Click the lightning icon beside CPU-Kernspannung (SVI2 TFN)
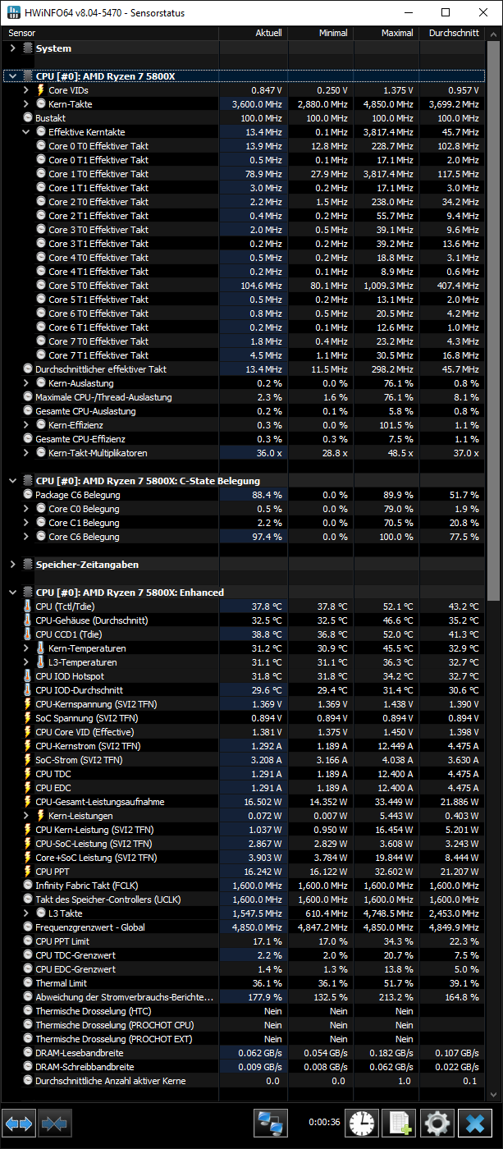This screenshot has width=503, height=1149. pos(28,704)
